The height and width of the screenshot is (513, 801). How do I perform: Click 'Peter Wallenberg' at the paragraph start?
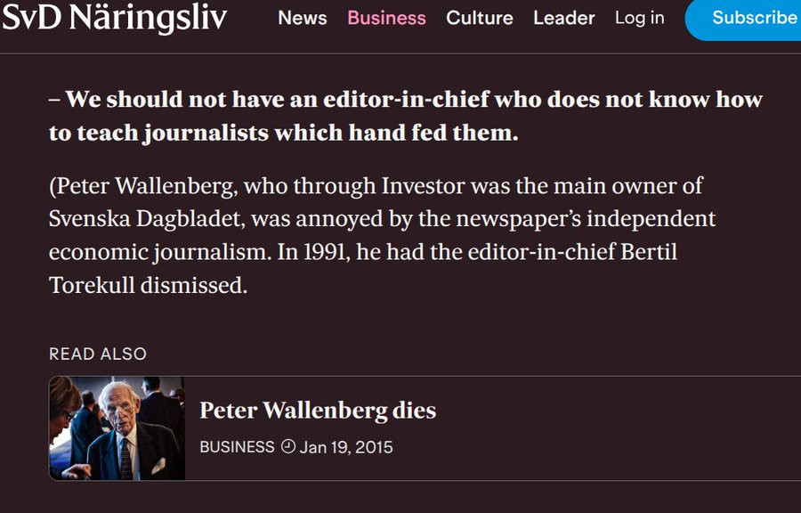click(145, 186)
